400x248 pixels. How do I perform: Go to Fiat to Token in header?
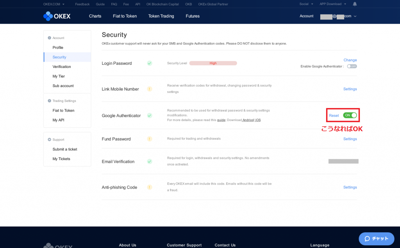(x=125, y=16)
